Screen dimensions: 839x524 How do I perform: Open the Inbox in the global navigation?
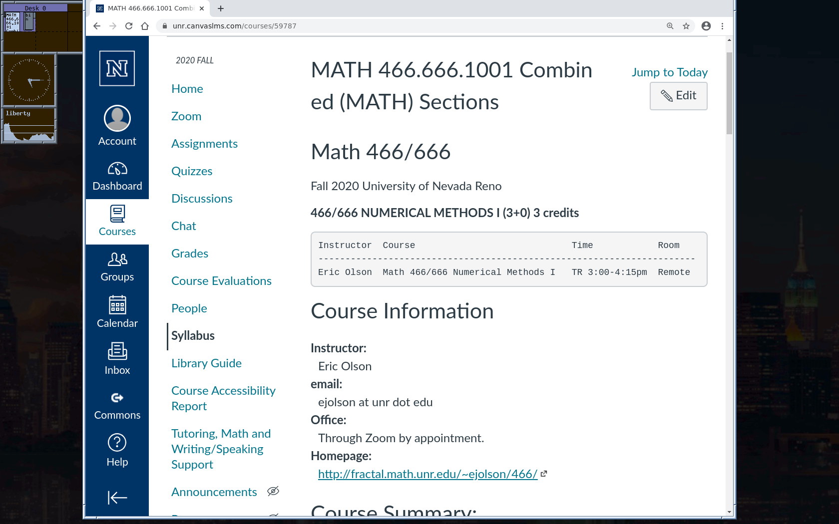[x=117, y=358]
